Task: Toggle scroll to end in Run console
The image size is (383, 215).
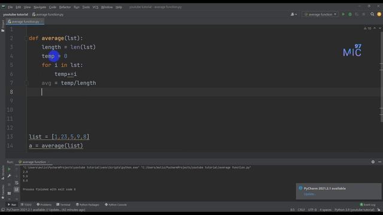Action: click(x=17, y=189)
